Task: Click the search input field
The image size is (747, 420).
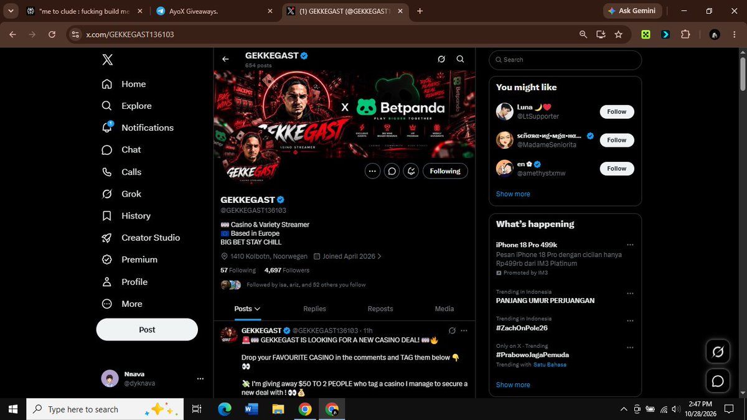Action: (565, 60)
